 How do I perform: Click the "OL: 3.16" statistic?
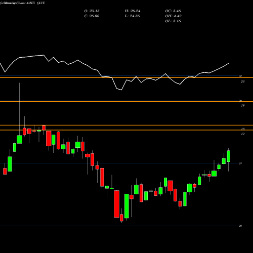coord(173,21)
